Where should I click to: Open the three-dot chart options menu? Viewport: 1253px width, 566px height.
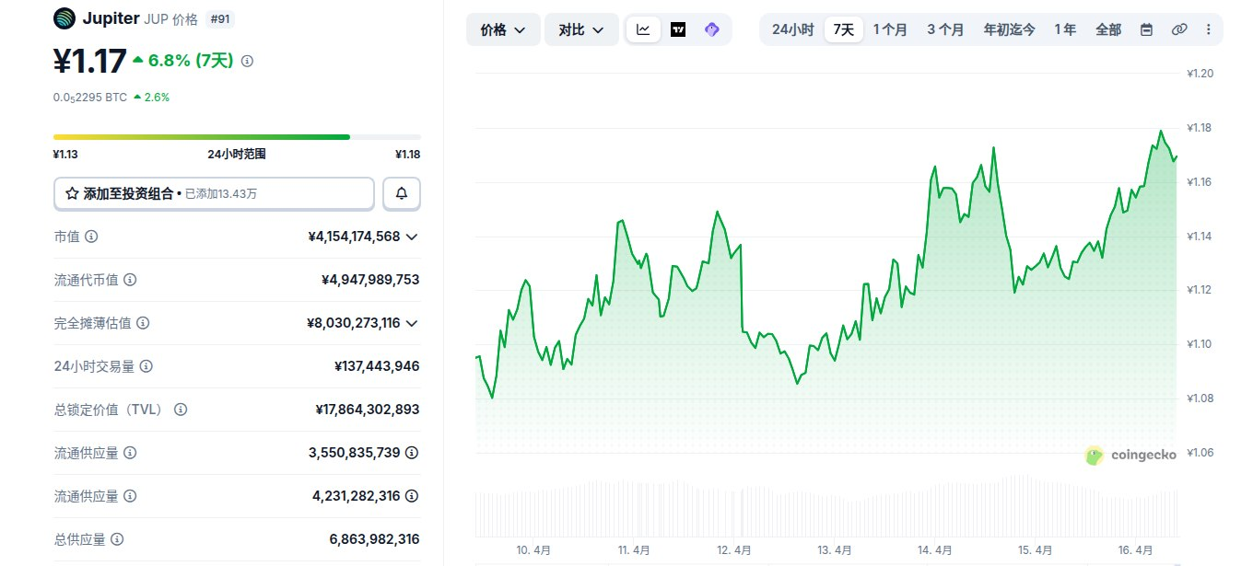[1208, 29]
